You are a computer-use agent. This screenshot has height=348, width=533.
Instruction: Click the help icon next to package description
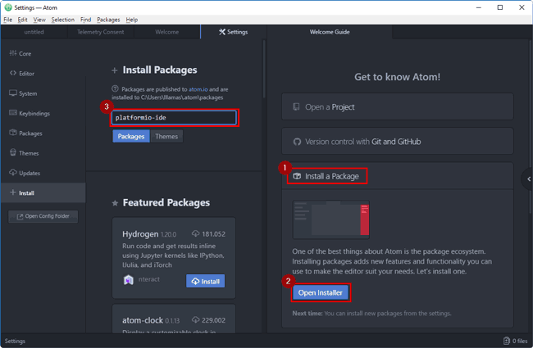115,89
